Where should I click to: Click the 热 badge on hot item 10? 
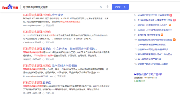(x=174, y=40)
